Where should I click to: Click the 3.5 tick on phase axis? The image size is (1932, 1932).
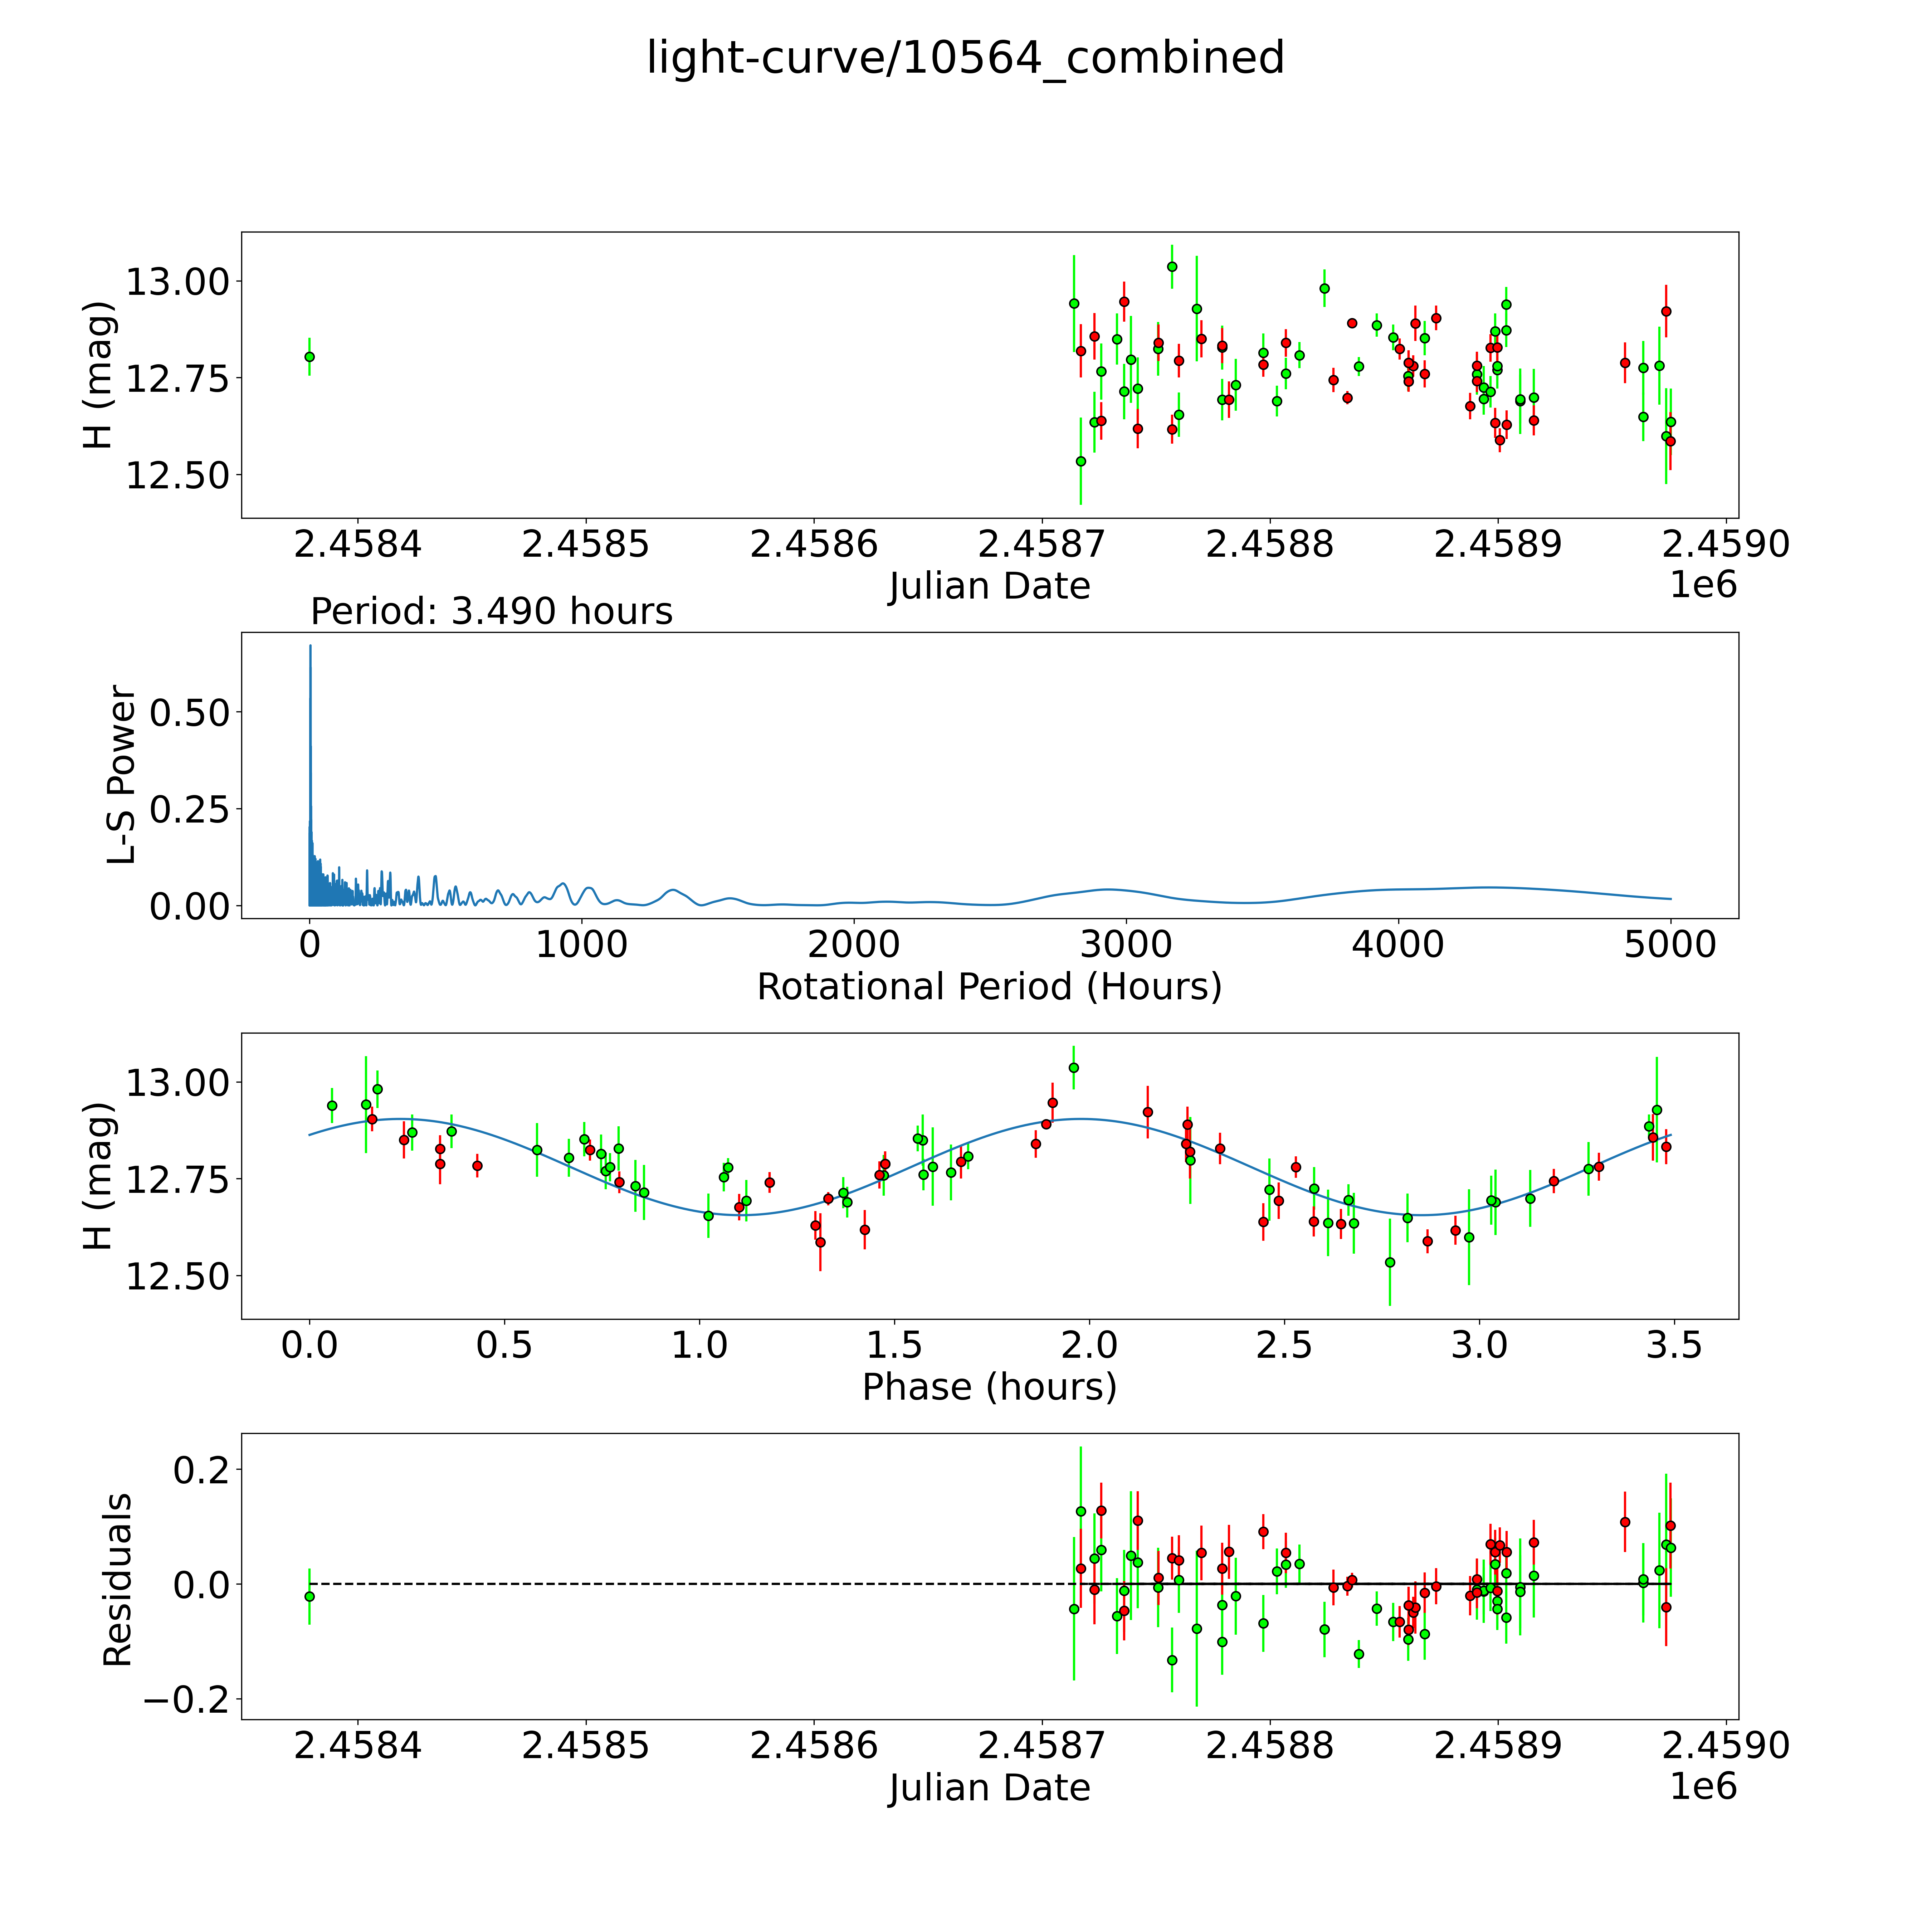tap(1674, 1345)
